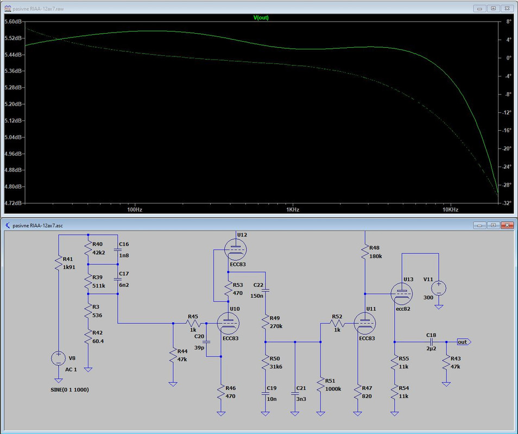Maximize the schematic window
Viewport: 518px width, 434px height.
[493, 225]
